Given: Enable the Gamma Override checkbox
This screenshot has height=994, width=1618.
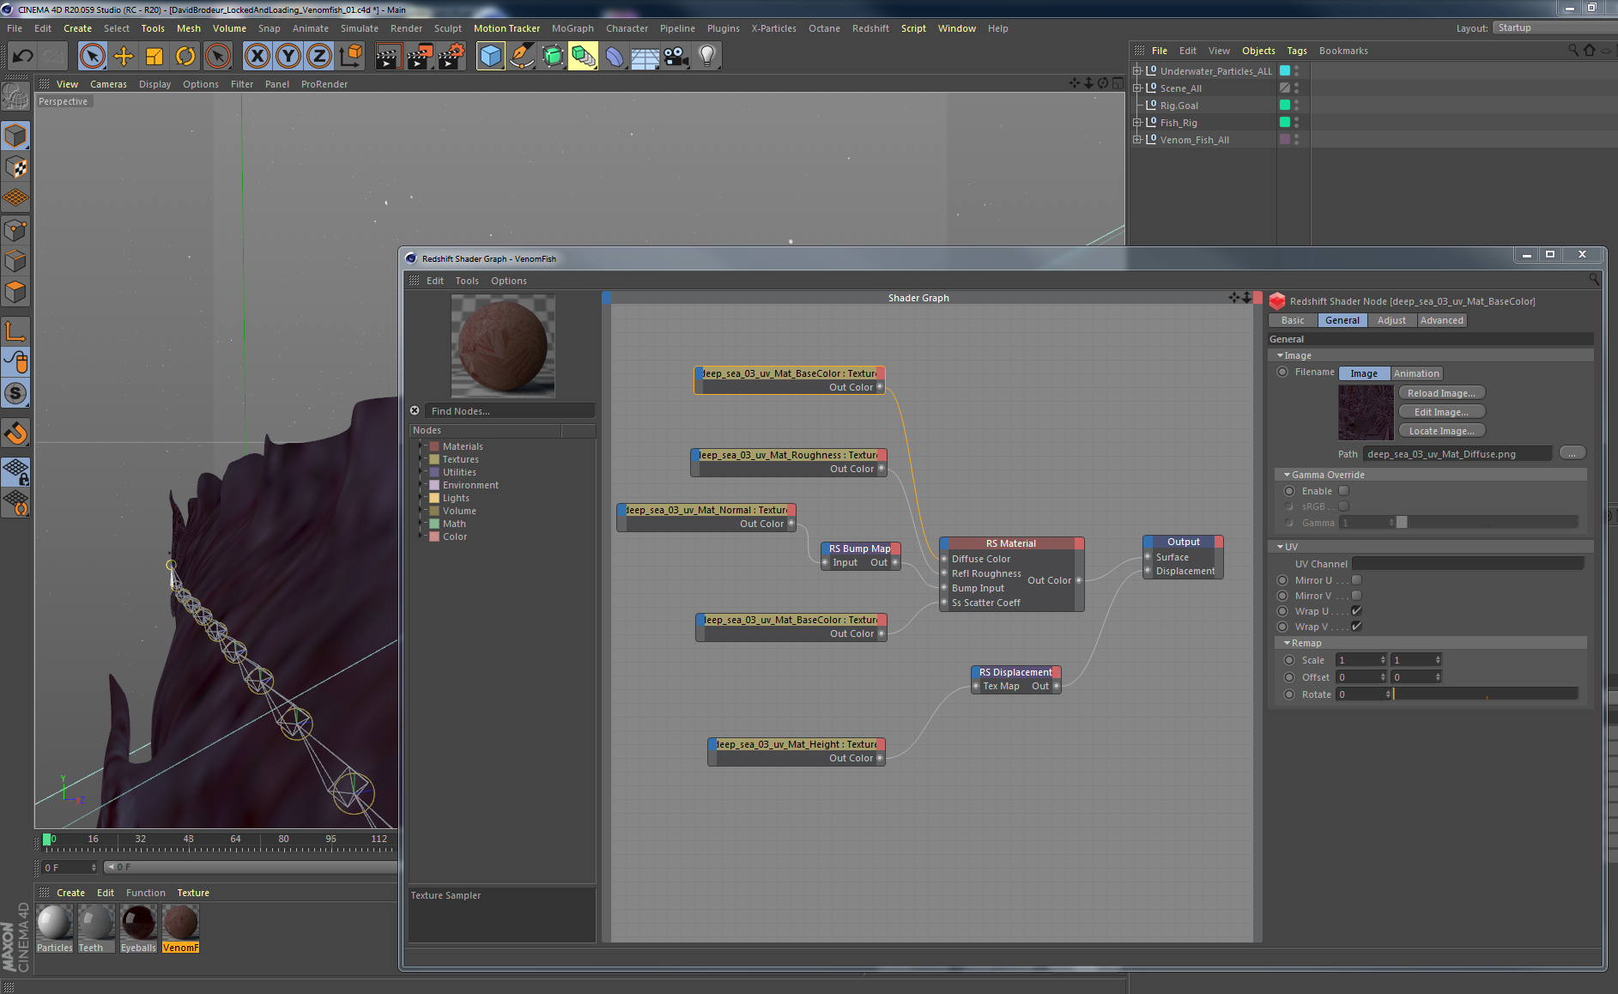Looking at the screenshot, I should [1344, 491].
